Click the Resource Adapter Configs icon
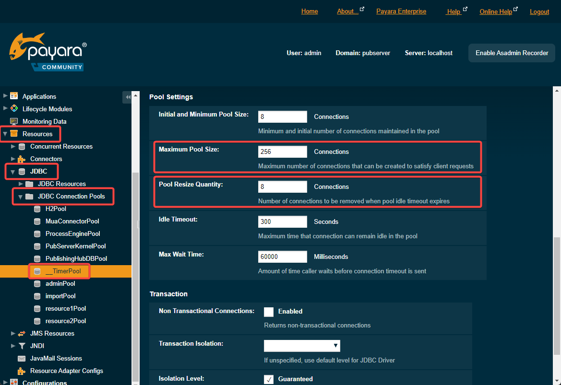The width and height of the screenshot is (561, 385). (22, 371)
